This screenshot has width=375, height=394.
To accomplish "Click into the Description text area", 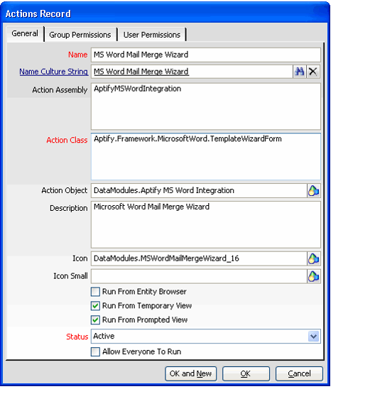I will tap(205, 224).
